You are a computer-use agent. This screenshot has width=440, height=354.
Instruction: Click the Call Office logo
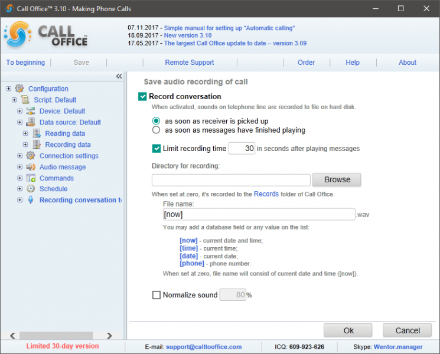point(46,35)
